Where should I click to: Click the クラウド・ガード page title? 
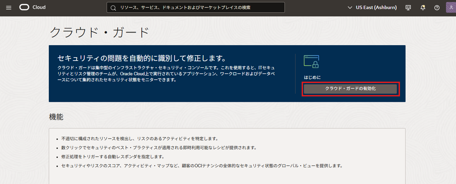99,32
